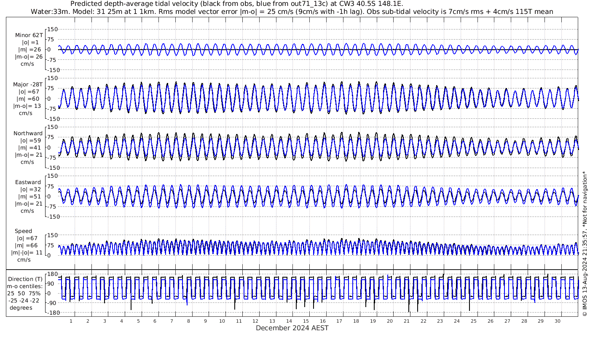Click the 'Direction (T)' panel label

coord(25,279)
